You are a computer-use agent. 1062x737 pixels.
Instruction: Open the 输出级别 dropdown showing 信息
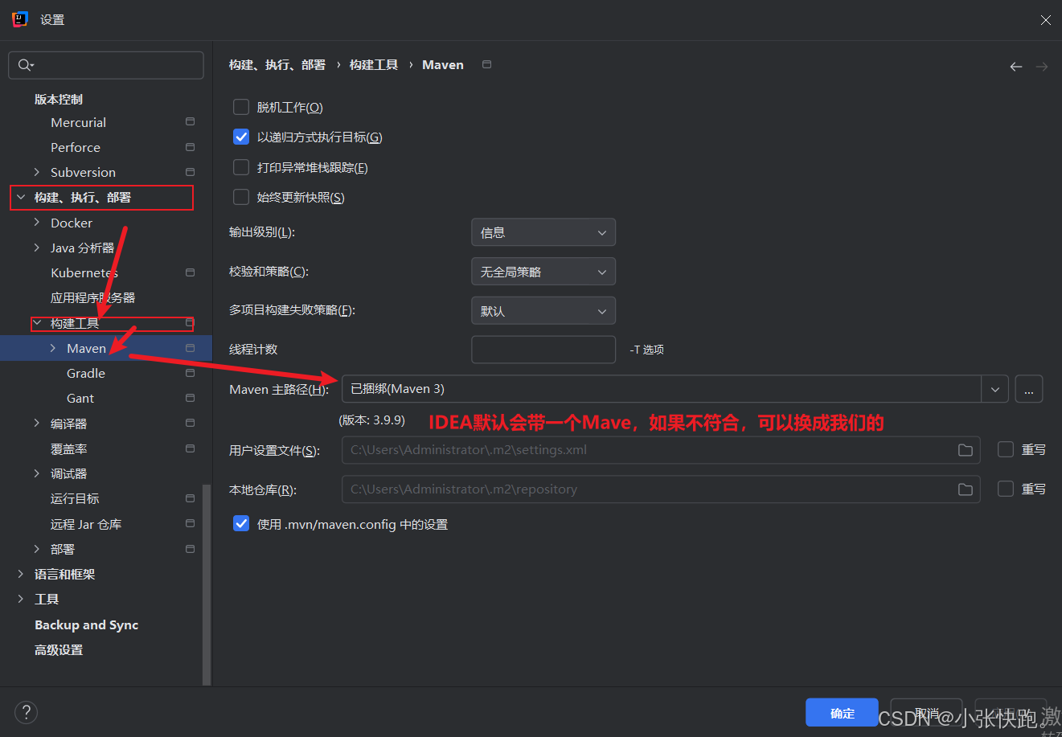click(543, 232)
